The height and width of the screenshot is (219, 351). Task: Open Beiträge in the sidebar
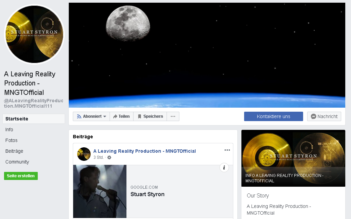[14, 151]
